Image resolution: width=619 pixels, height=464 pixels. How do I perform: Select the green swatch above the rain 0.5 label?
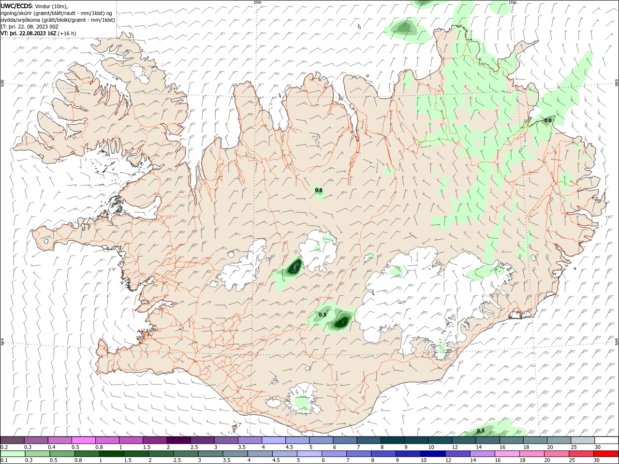62,454
